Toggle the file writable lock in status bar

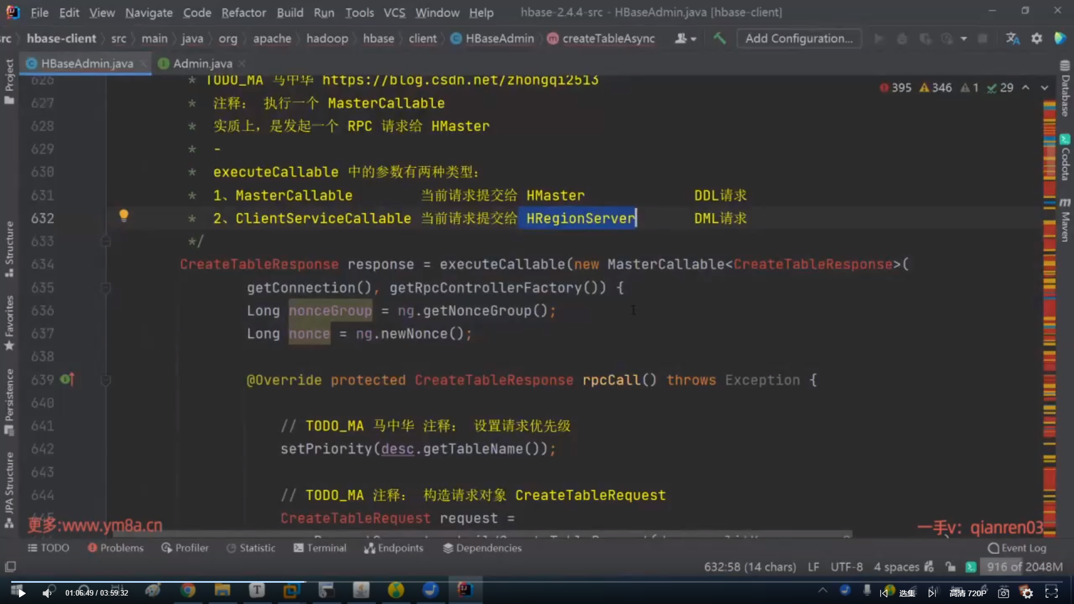pos(951,567)
